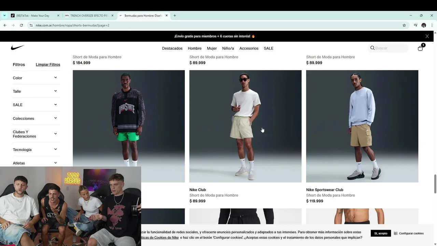This screenshot has height=246, width=437.
Task: Open Configurar cookies settings
Action: pos(409,233)
